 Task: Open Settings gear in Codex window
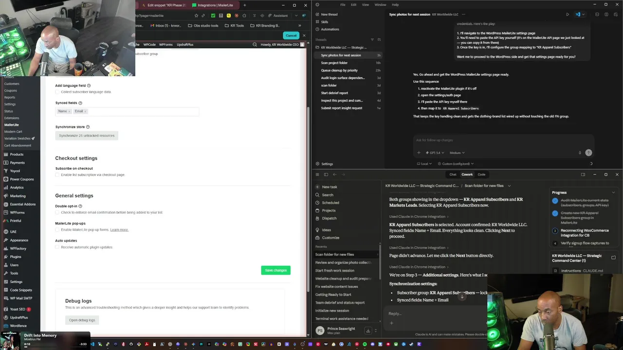(x=317, y=164)
